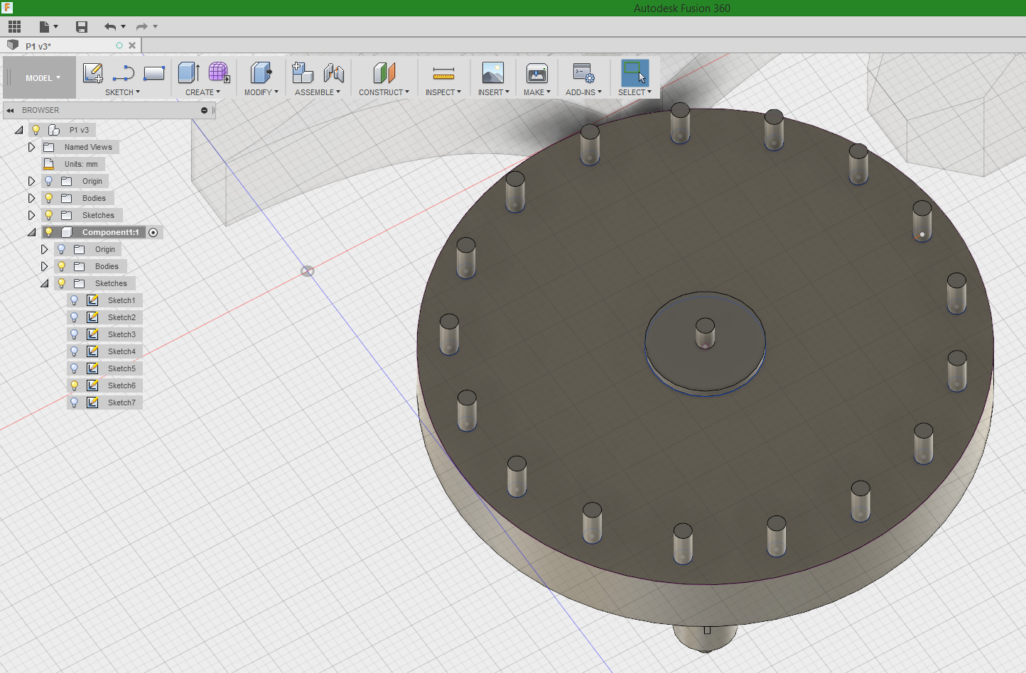
Task: Collapse the Component1:1 node
Action: (32, 232)
